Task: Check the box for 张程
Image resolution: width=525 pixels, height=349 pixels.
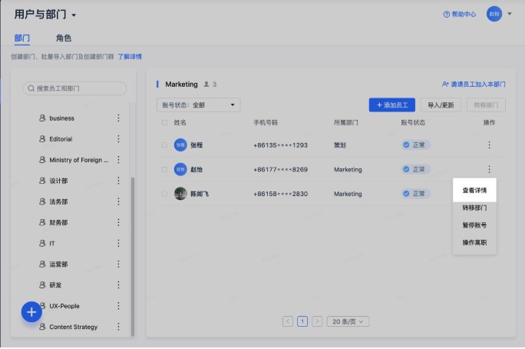Action: tap(164, 145)
